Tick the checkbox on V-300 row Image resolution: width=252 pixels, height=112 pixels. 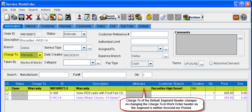7,93
